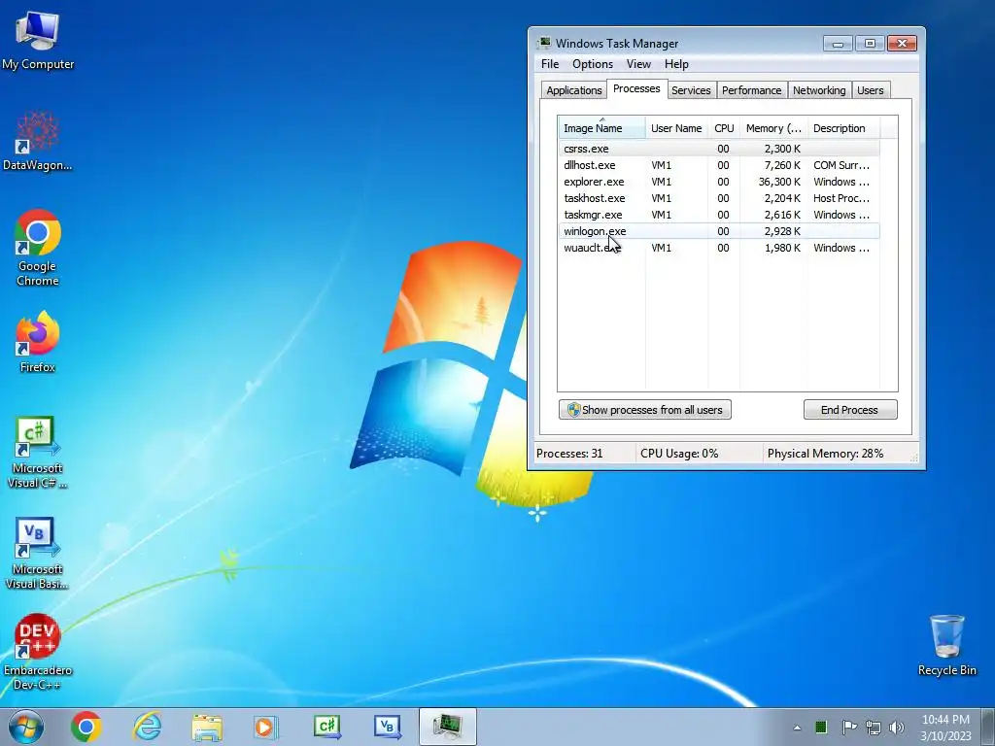The image size is (995, 746).
Task: Open Windows Explorer folder from the taskbar
Action: tap(207, 727)
